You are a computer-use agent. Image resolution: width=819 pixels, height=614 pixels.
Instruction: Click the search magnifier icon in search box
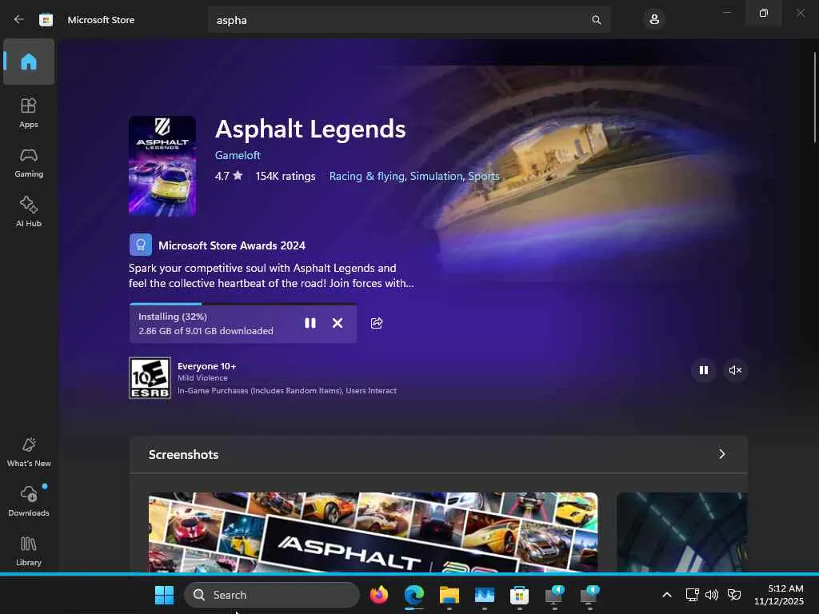596,20
